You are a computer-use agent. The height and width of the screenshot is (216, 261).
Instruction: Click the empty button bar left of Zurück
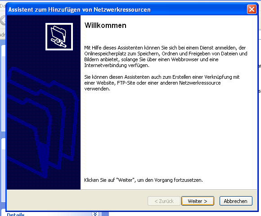[76, 201]
